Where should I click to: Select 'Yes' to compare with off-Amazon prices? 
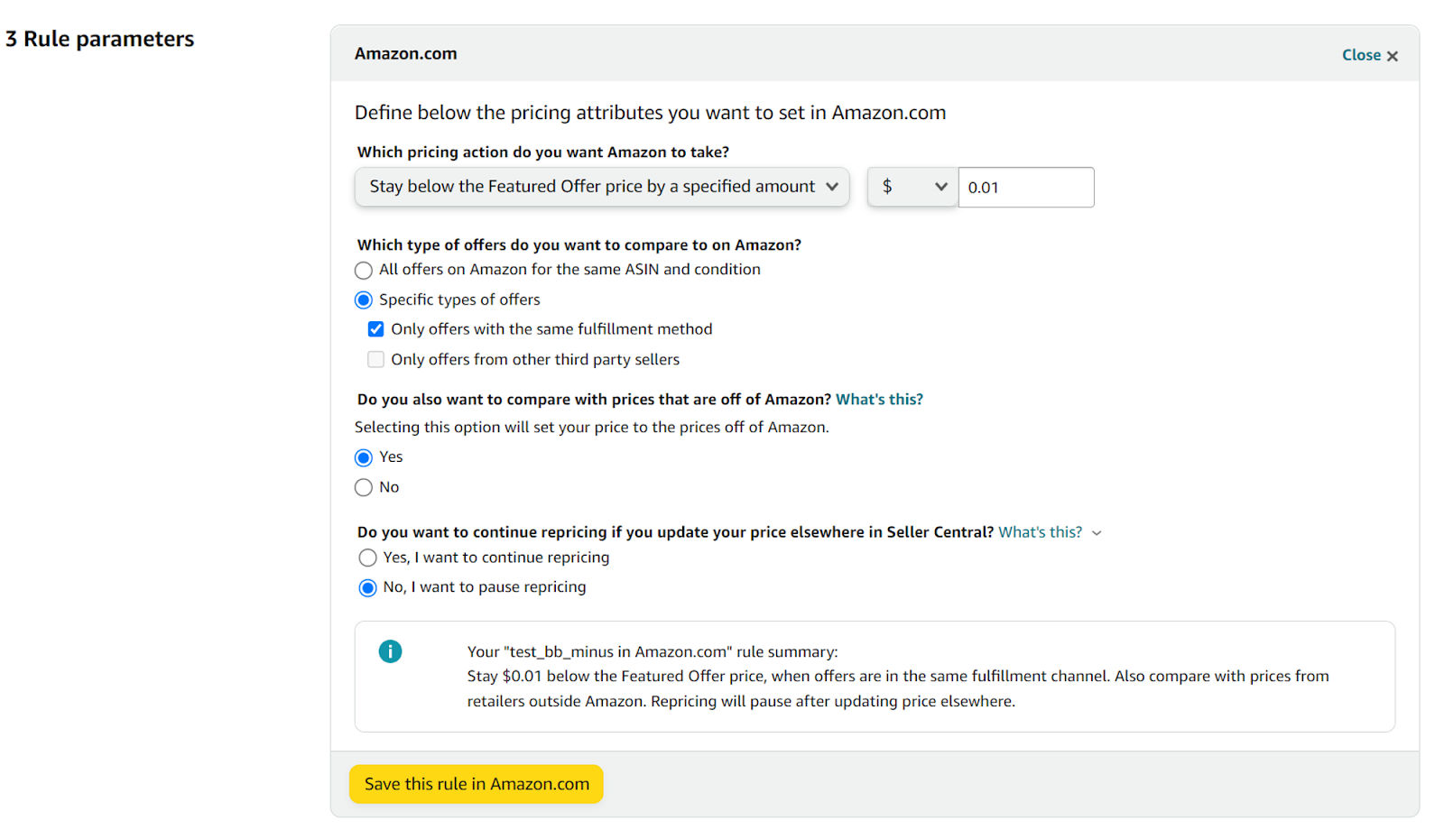point(364,457)
